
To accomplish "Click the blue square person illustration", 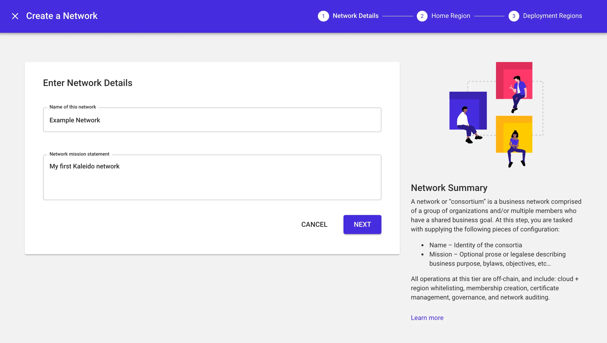I will [x=468, y=111].
